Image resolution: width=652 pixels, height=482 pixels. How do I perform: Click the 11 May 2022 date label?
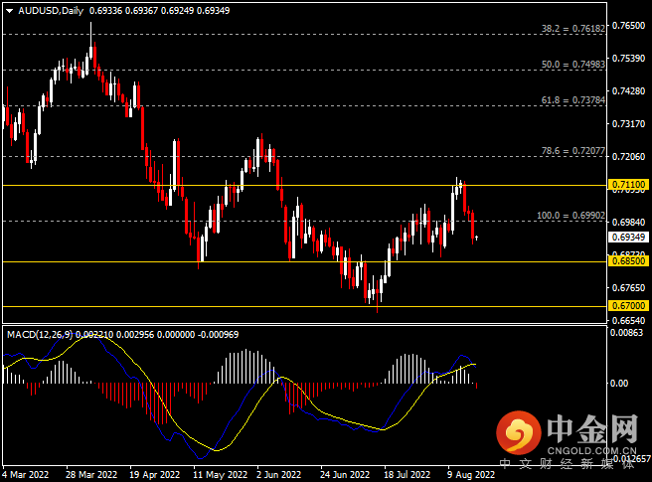click(220, 474)
